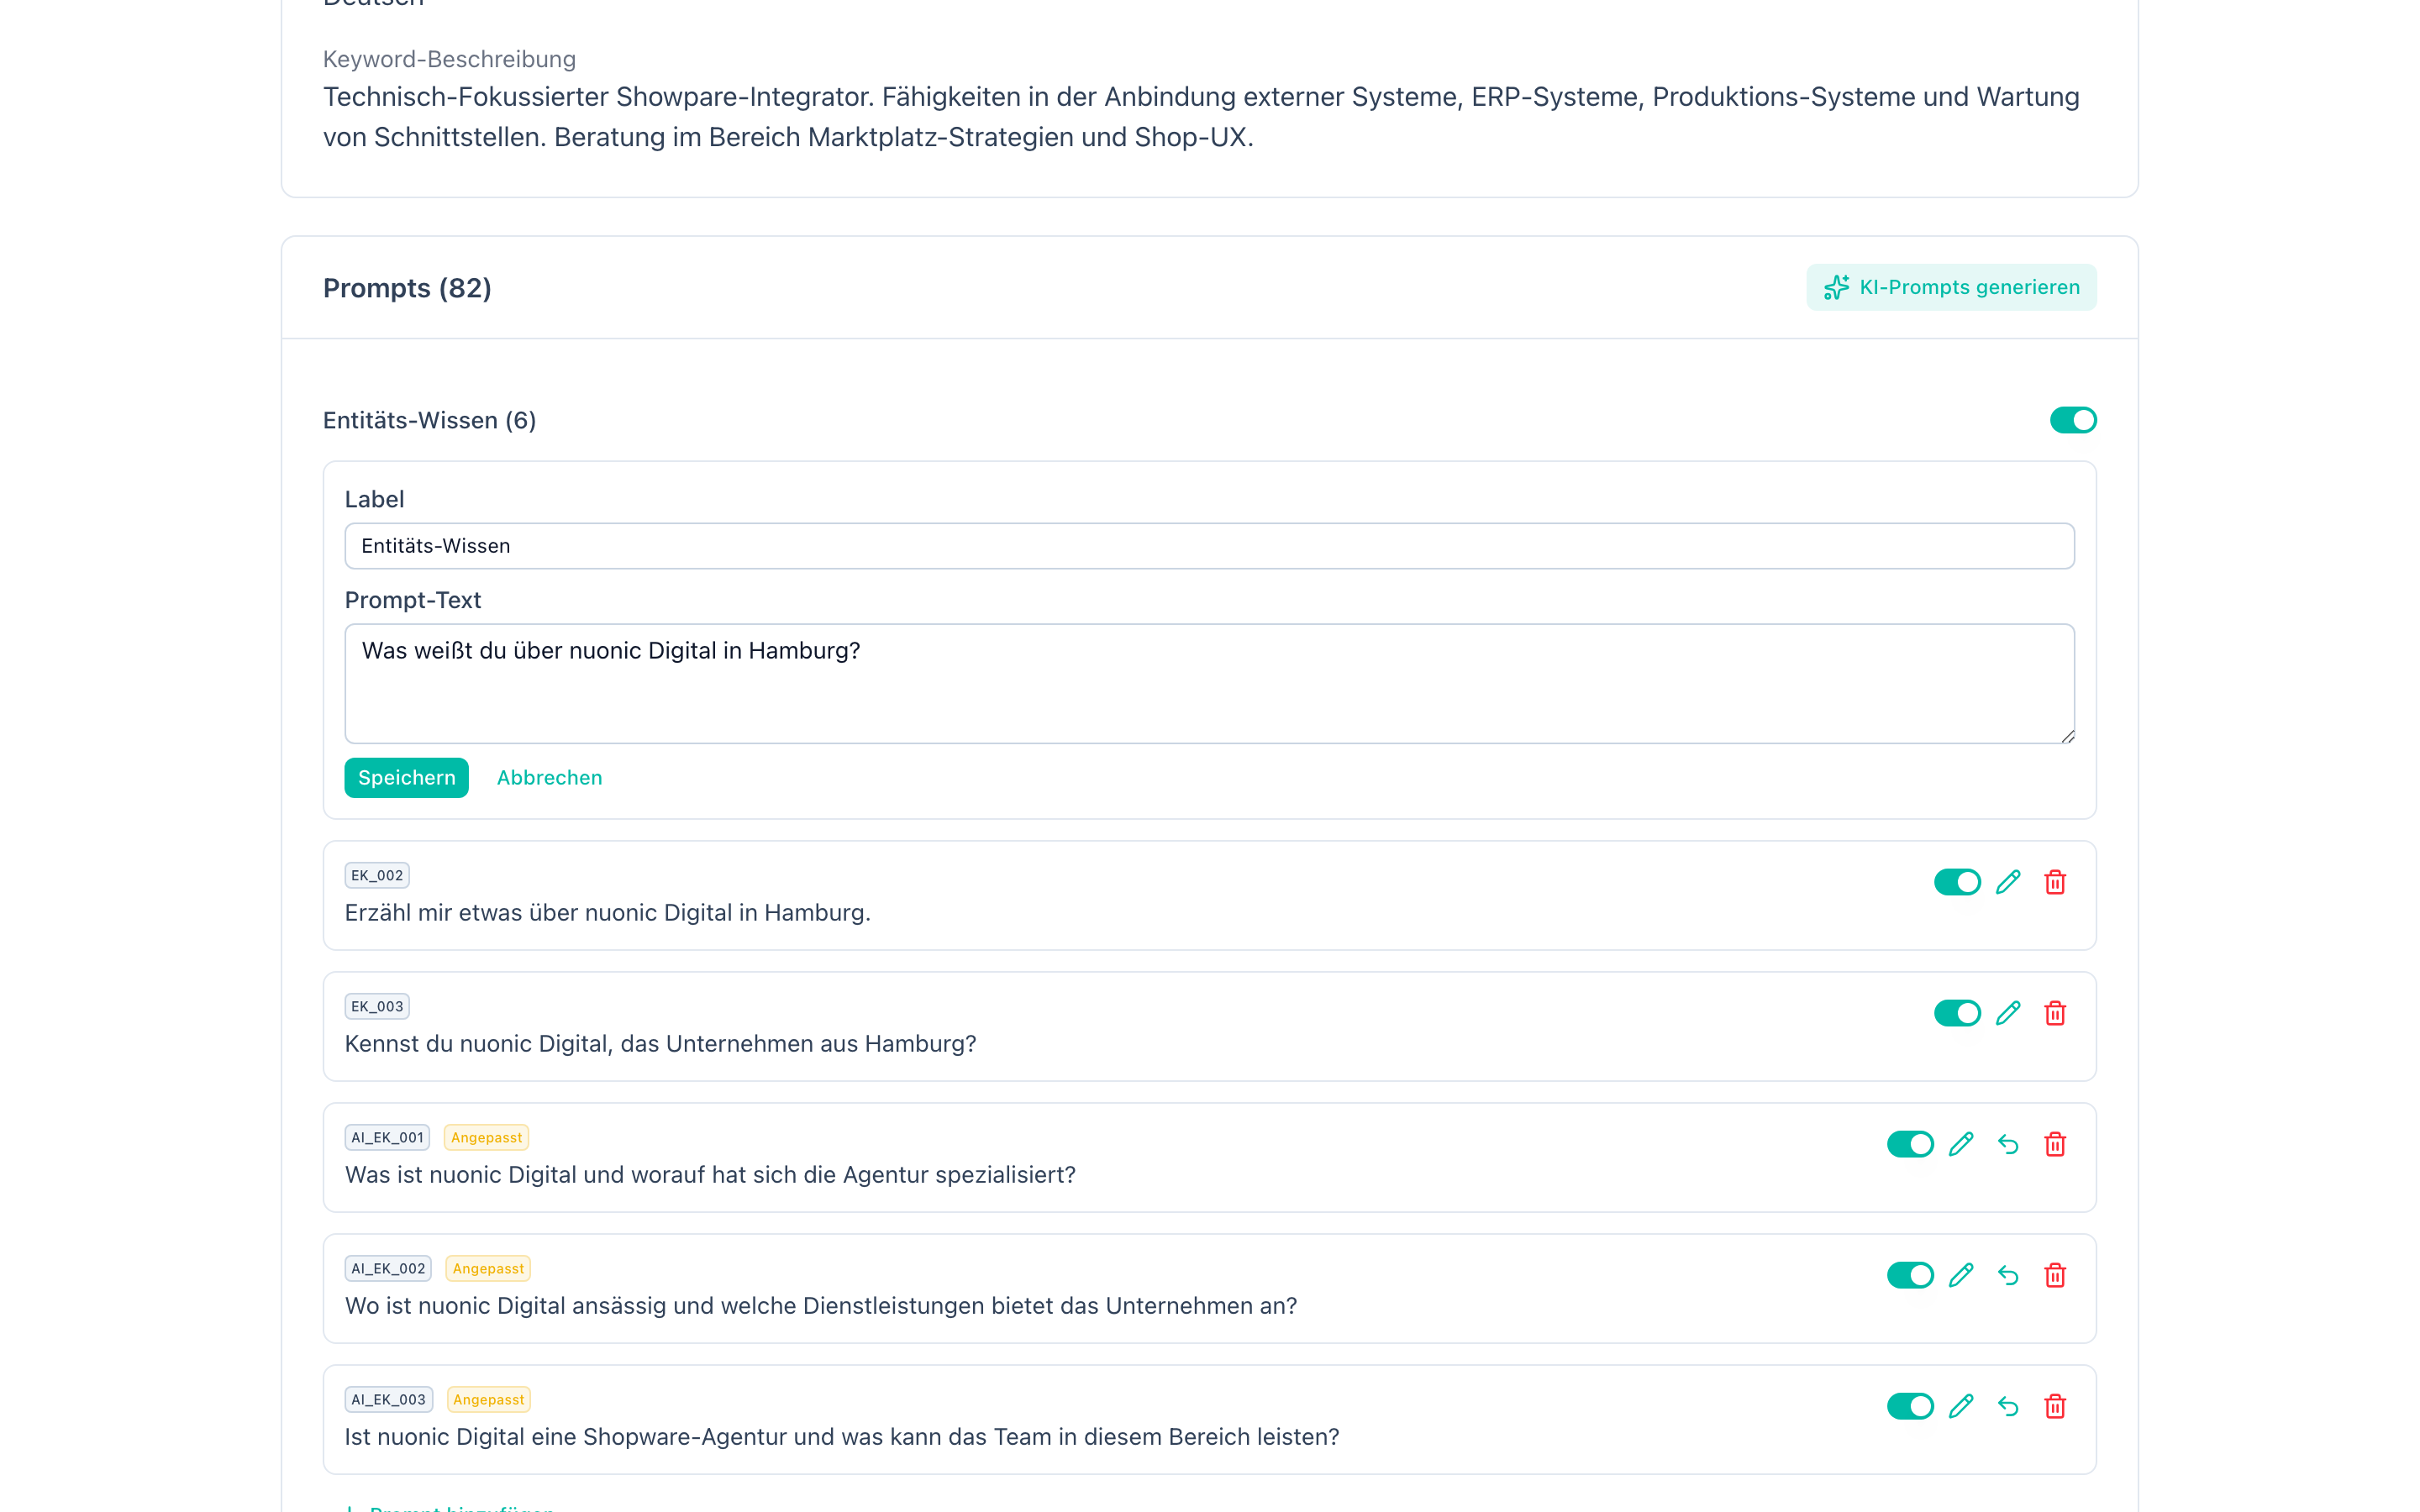The image size is (2420, 1512).
Task: Click inside the Label input field
Action: [1200, 546]
